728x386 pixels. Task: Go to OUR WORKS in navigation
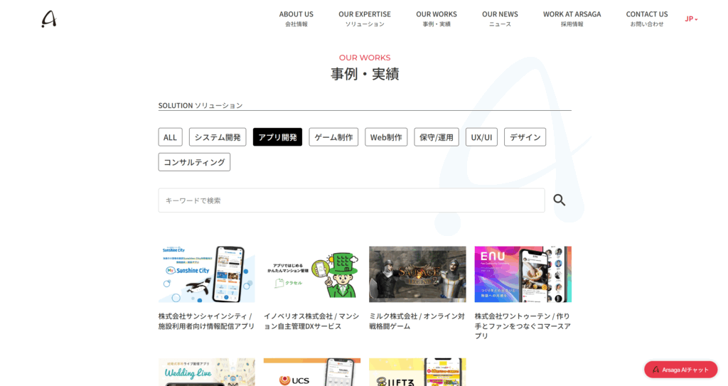pyautogui.click(x=437, y=18)
